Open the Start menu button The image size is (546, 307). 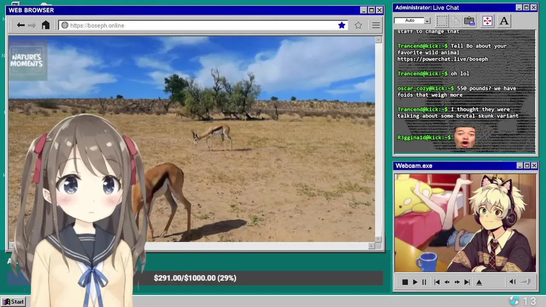pyautogui.click(x=14, y=301)
